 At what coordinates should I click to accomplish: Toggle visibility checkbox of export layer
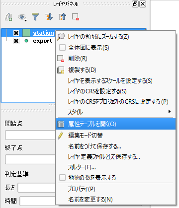(16, 41)
